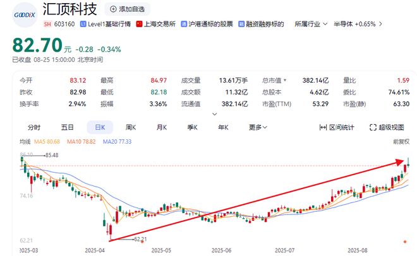
Task: Click the 振幅 value 3.36%
Action: point(158,104)
